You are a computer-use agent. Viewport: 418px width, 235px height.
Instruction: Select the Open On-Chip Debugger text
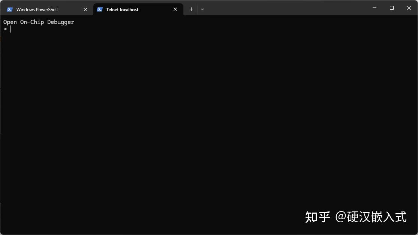point(39,22)
